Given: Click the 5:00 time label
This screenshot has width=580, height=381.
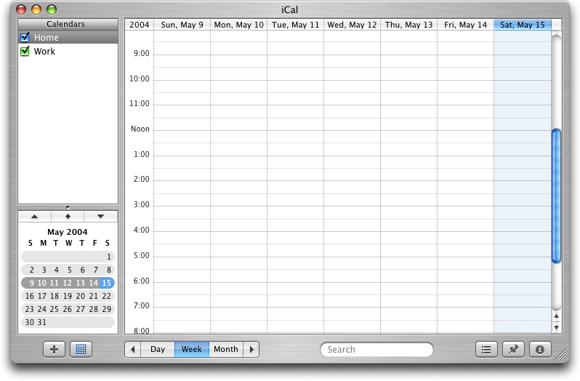Looking at the screenshot, I should [x=142, y=255].
